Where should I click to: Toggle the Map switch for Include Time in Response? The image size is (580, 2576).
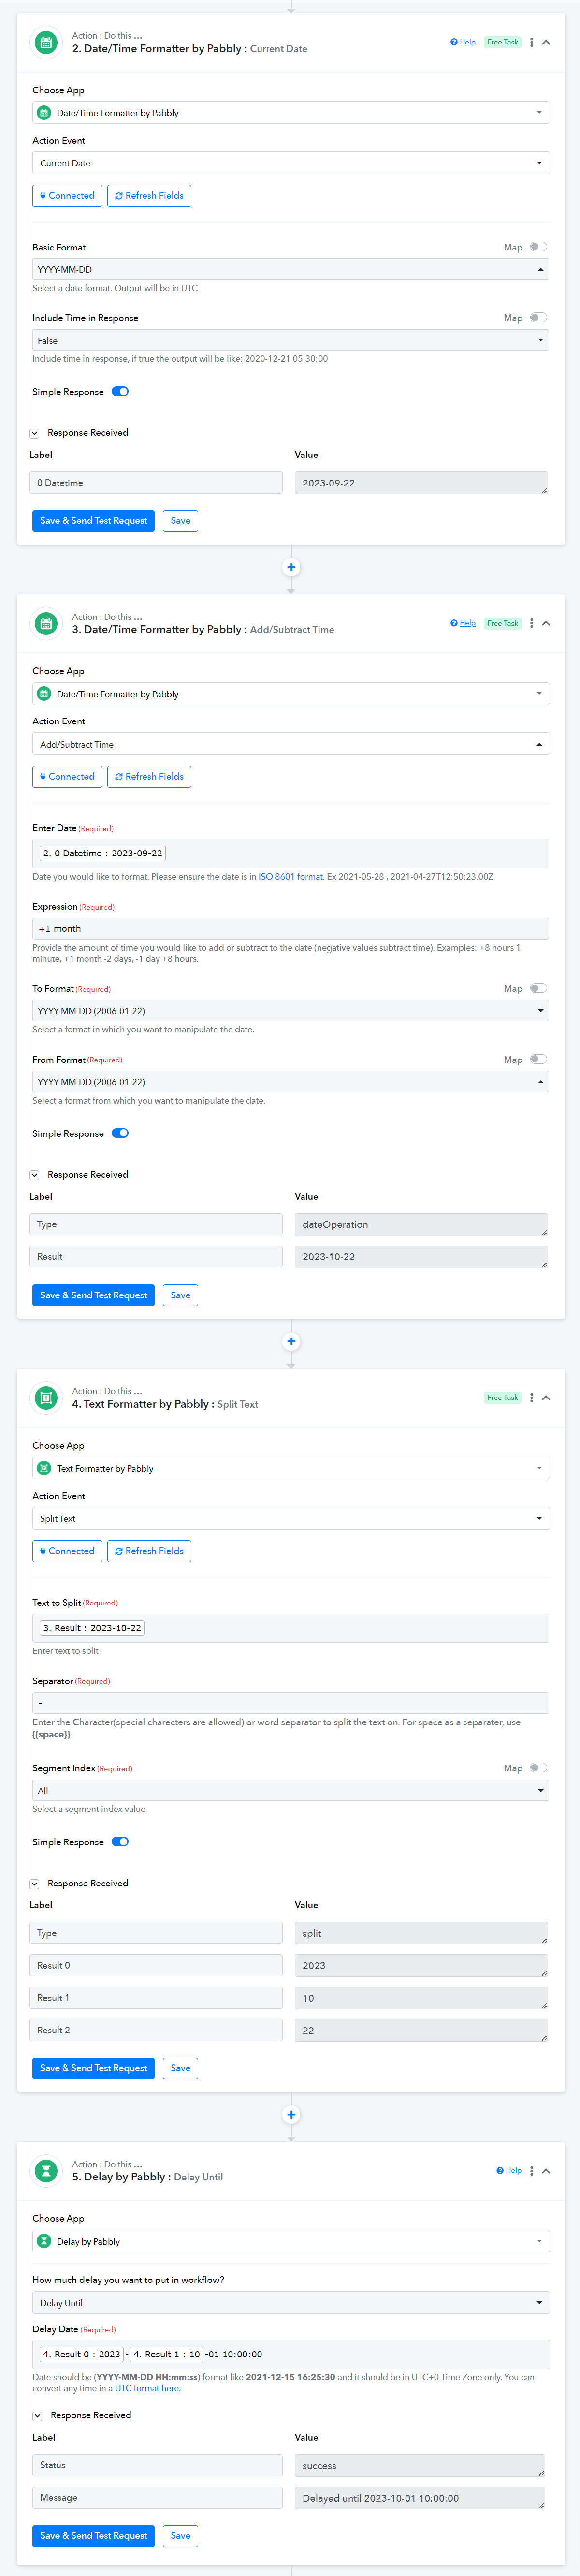[538, 318]
